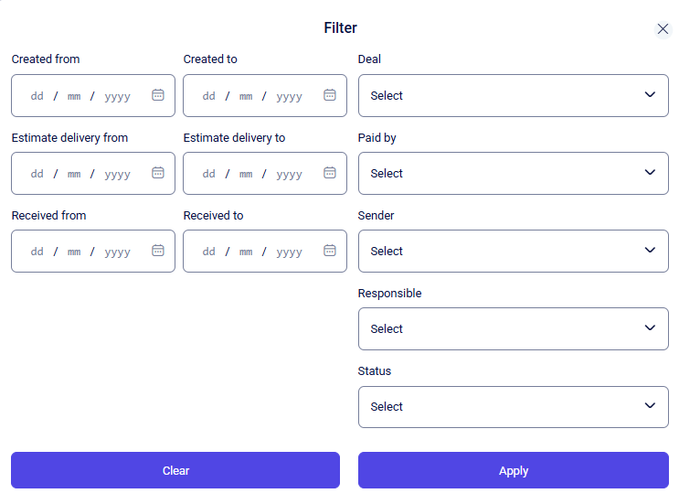Open the Responsible dropdown
The width and height of the screenshot is (679, 504).
(x=513, y=328)
